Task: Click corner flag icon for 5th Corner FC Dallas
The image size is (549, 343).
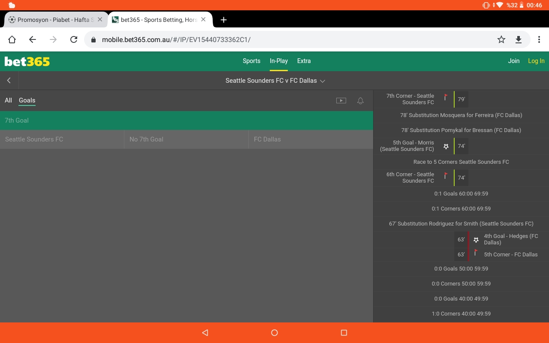Action: tap(476, 253)
